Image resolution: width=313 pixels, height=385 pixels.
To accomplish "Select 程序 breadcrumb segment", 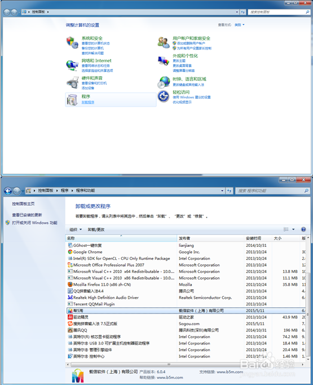I will click(65, 191).
